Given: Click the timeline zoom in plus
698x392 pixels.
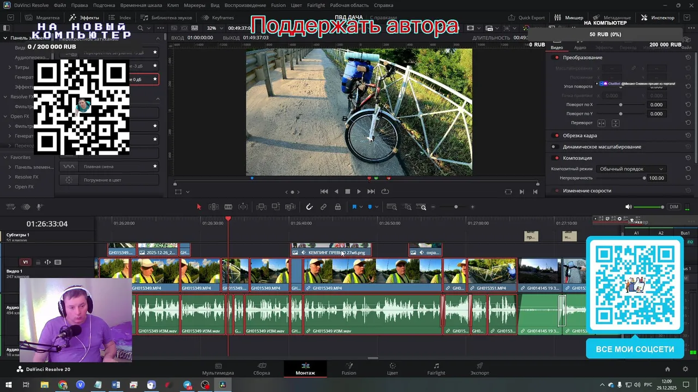Looking at the screenshot, I should [x=472, y=207].
